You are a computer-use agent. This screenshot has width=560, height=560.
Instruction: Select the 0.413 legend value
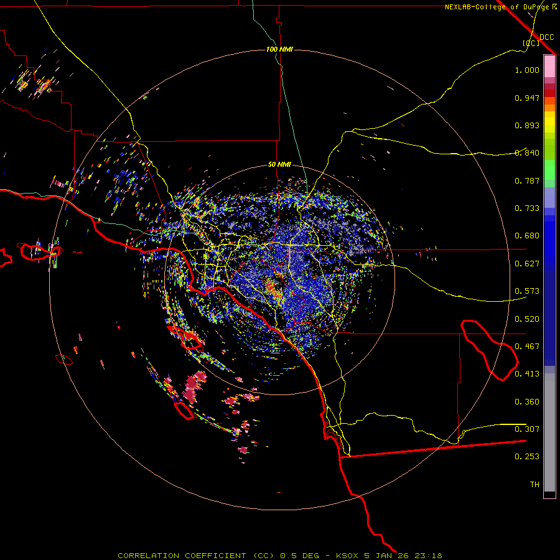[x=527, y=374]
